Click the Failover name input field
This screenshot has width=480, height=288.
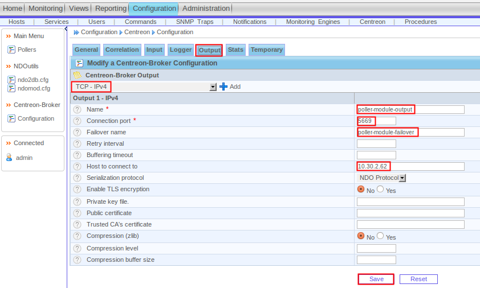click(410, 132)
